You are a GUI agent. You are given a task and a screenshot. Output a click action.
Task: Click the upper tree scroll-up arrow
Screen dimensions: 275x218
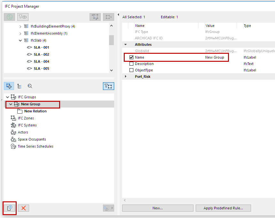(111, 26)
